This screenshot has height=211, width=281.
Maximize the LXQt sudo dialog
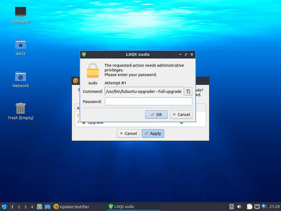pyautogui.click(x=186, y=54)
